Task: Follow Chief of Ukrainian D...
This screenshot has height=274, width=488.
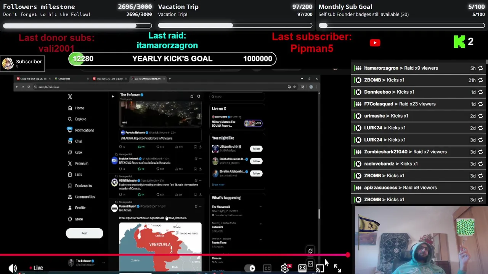Action: tap(256, 161)
